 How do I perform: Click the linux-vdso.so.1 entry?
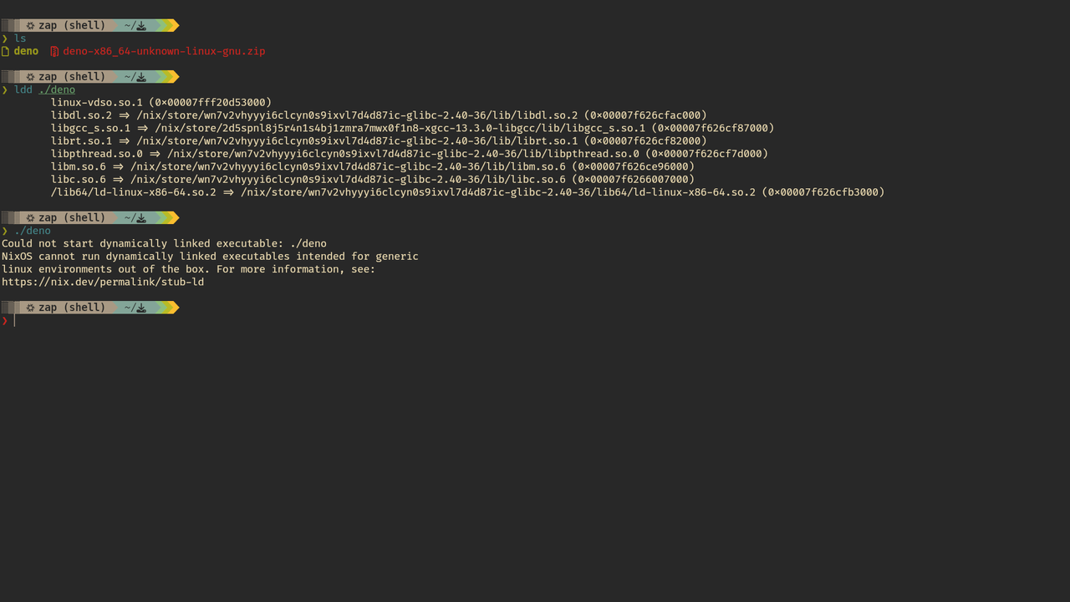[97, 103]
